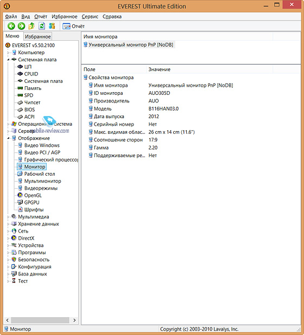The image size is (304, 335).
Task: Open the Файл menu
Action: coord(11,17)
